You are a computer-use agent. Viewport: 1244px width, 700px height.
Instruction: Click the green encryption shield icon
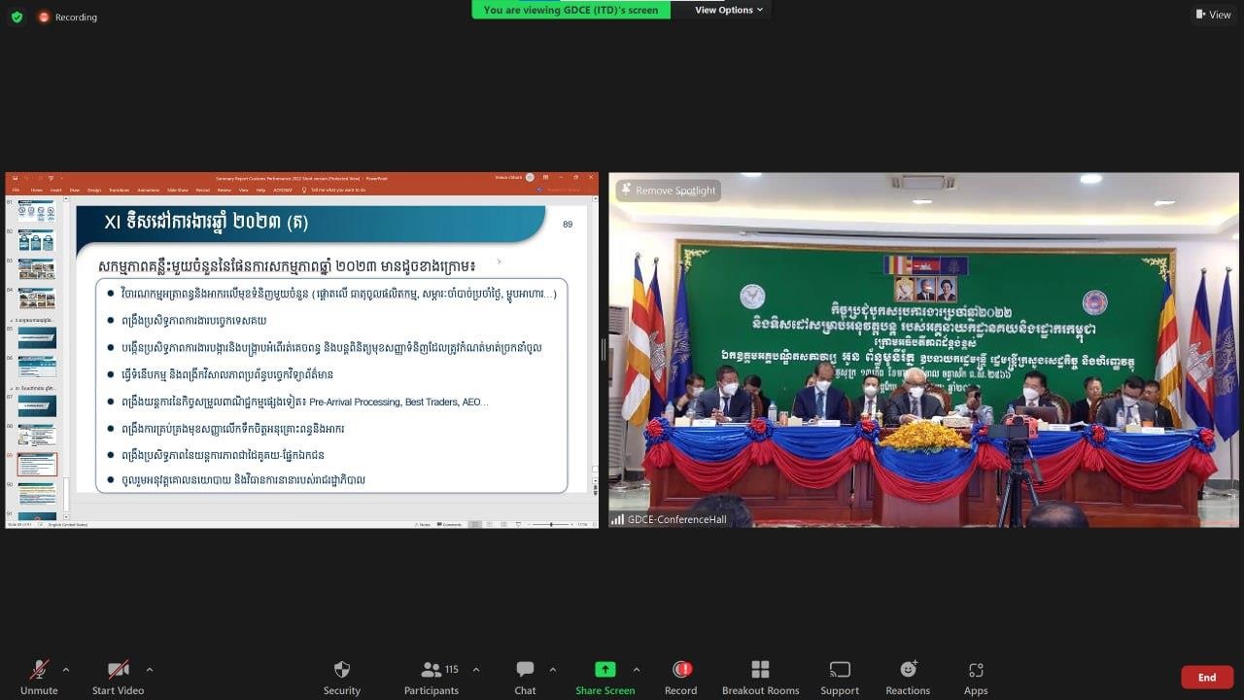[x=17, y=17]
